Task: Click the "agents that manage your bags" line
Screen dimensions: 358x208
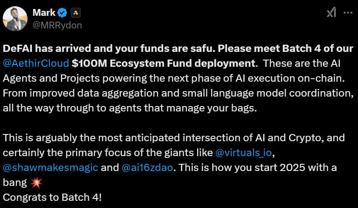Action: coord(130,108)
